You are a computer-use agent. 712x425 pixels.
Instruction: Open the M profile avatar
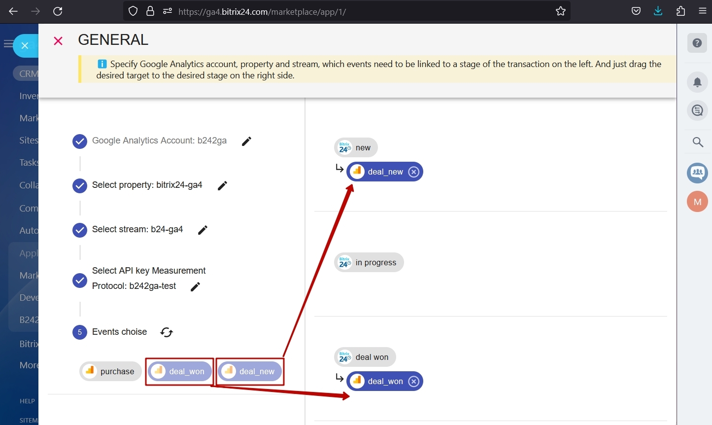[697, 201]
